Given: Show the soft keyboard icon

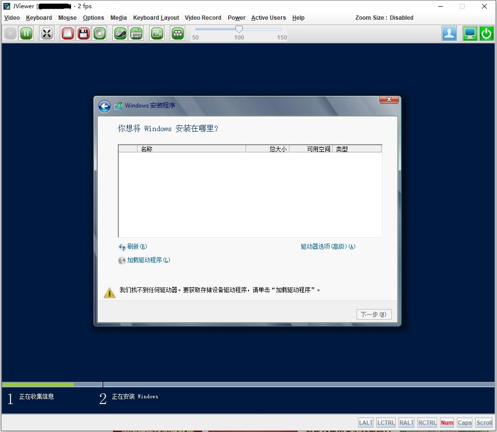Looking at the screenshot, I should 136,33.
